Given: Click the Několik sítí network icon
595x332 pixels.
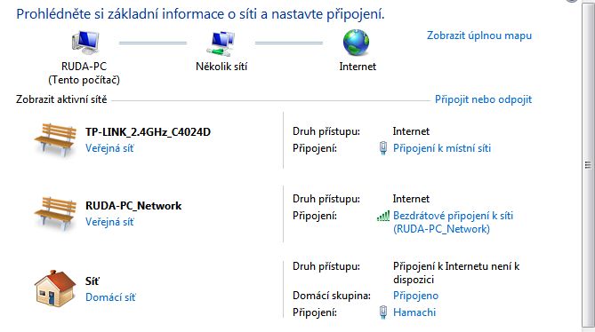Looking at the screenshot, I should [221, 43].
